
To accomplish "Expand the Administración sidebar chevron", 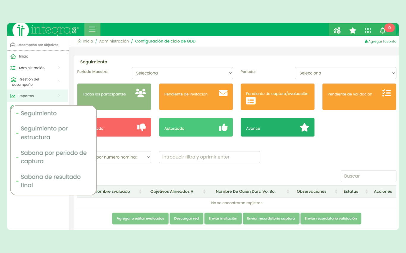I will tap(59, 68).
